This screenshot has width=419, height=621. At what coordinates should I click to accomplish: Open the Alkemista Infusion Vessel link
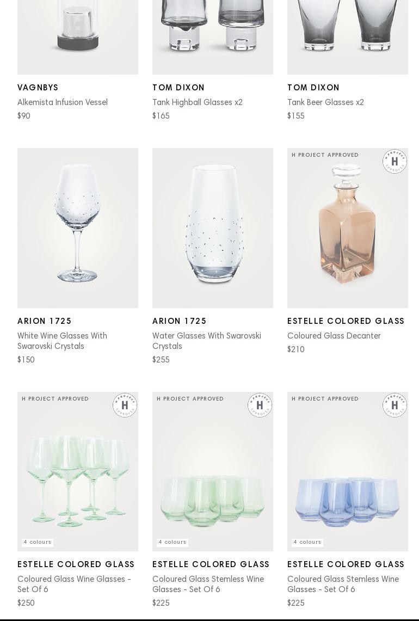[x=63, y=102]
